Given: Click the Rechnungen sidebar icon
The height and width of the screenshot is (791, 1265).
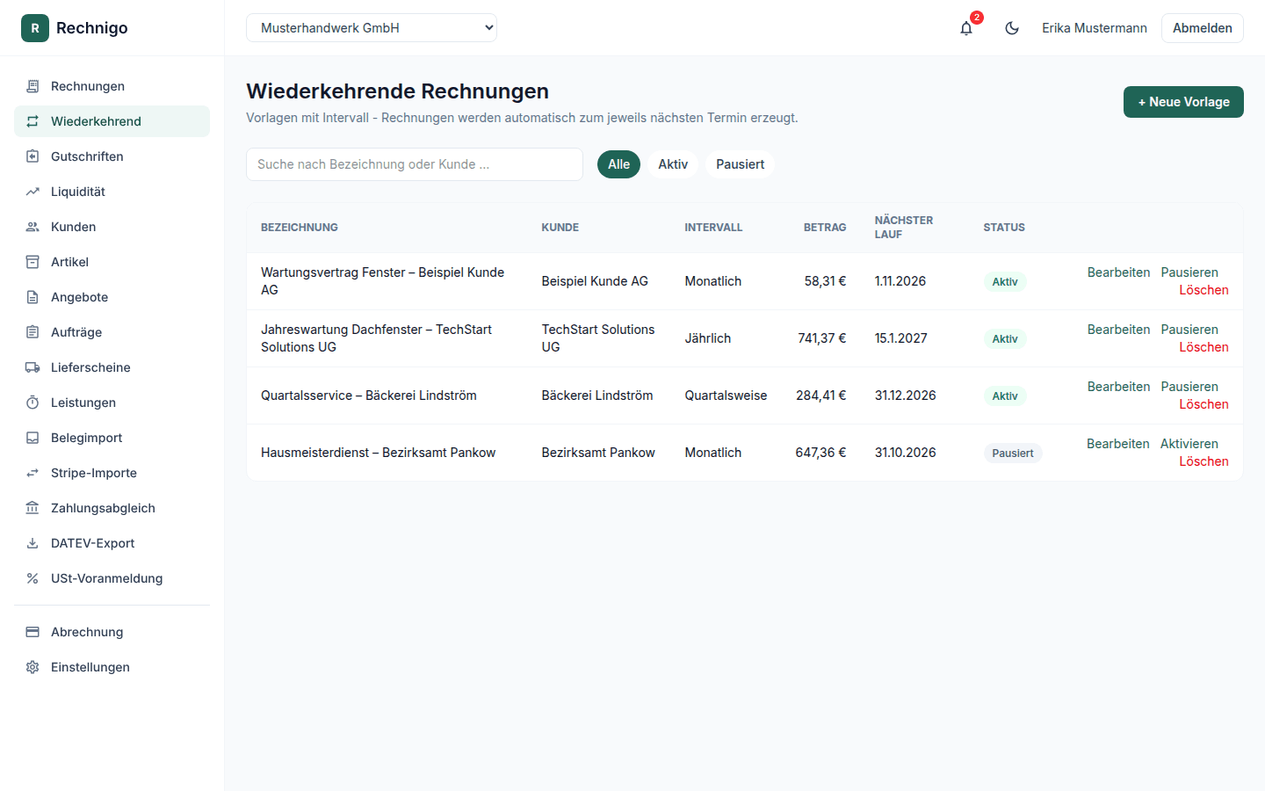Looking at the screenshot, I should pyautogui.click(x=33, y=86).
